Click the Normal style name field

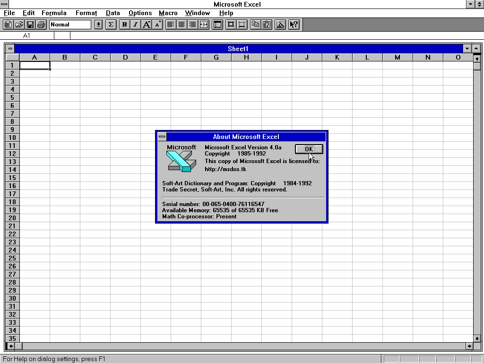[70, 25]
